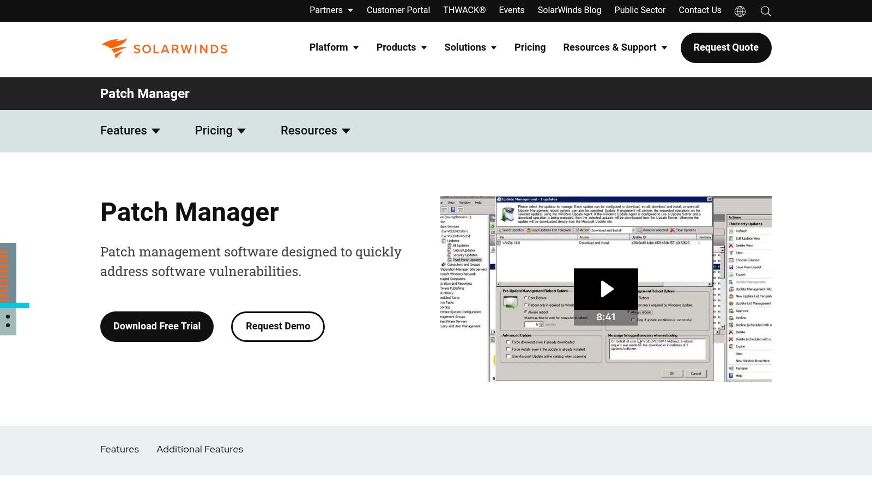
Task: Click the Request Quote button
Action: point(725,48)
